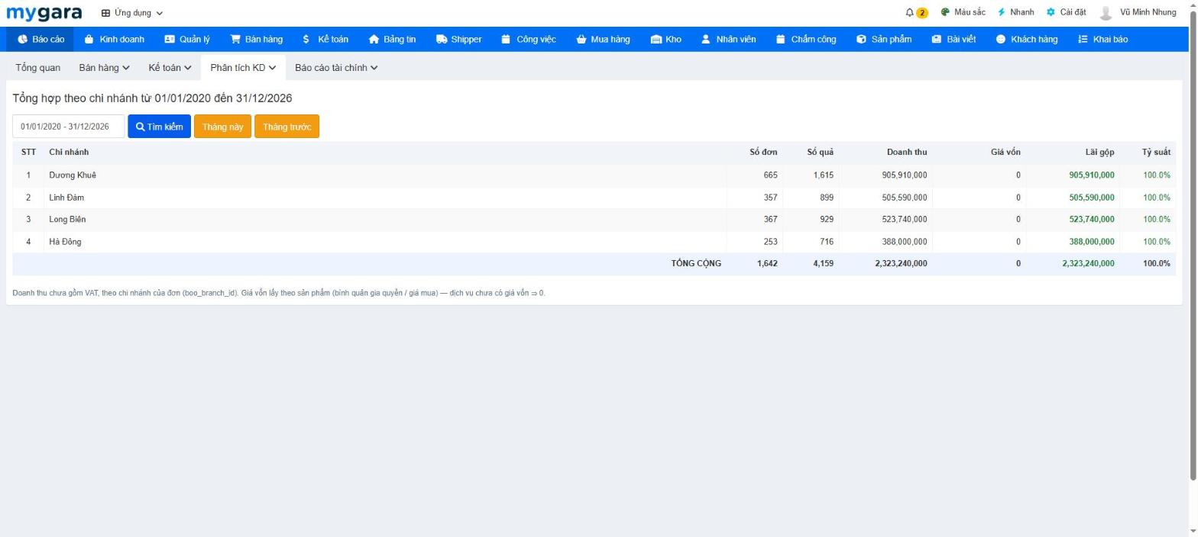Click quantity 716 cell
Image resolution: width=1198 pixels, height=537 pixels.
826,241
